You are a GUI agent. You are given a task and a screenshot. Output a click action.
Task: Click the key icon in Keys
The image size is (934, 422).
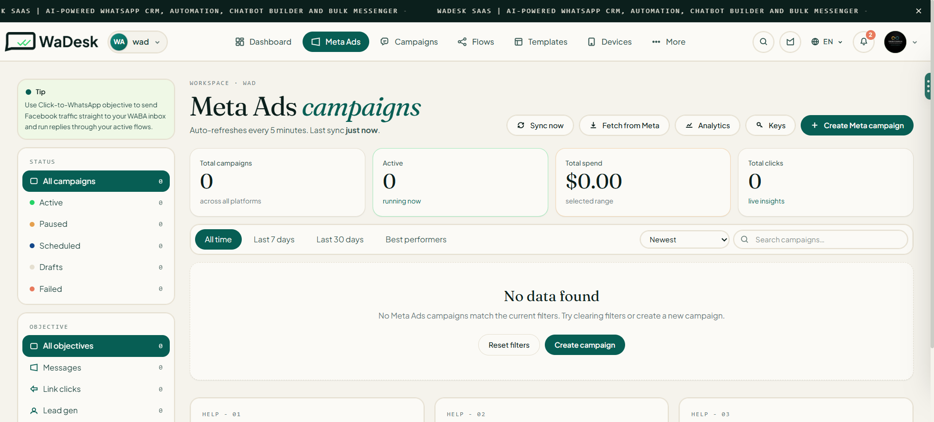point(759,125)
